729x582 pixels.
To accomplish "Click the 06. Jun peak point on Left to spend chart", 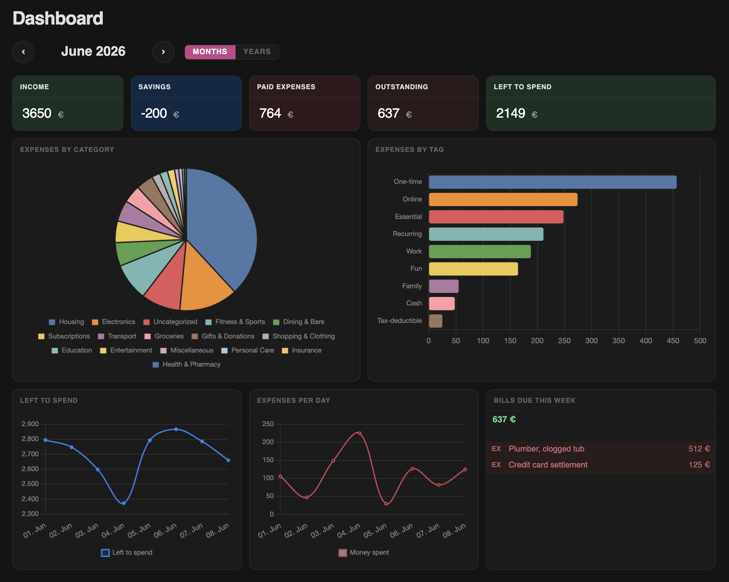I will pyautogui.click(x=176, y=429).
